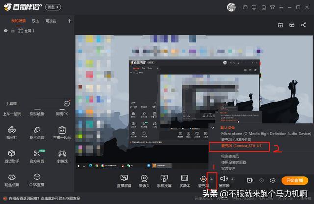Collapse the microphone device list arrow
This screenshot has height=204, width=314.
pos(212,179)
